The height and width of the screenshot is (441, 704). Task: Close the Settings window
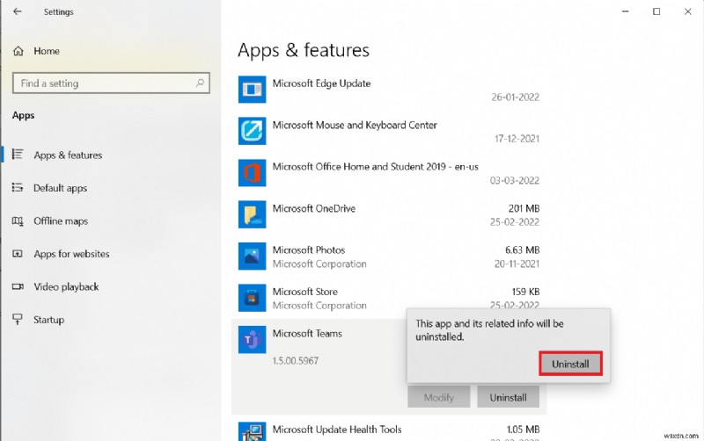[688, 11]
